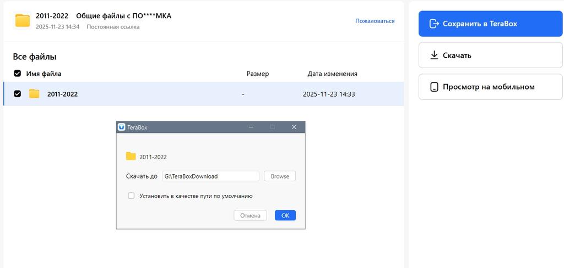Click the folder icon inside the TeraBox dialog
Screen dimensions: 564x268
pyautogui.click(x=131, y=156)
